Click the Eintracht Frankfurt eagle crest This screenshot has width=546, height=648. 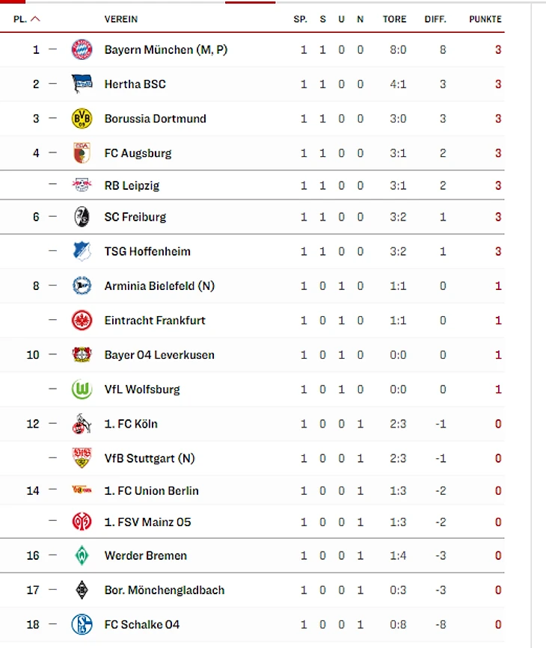tap(81, 321)
